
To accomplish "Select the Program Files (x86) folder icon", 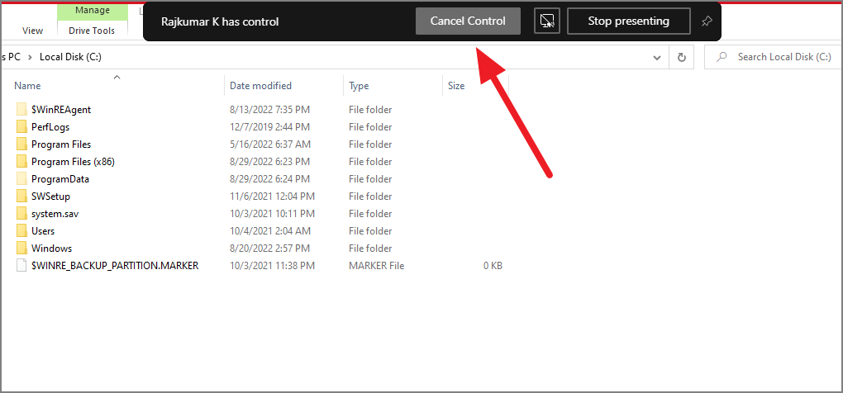I will coord(21,162).
